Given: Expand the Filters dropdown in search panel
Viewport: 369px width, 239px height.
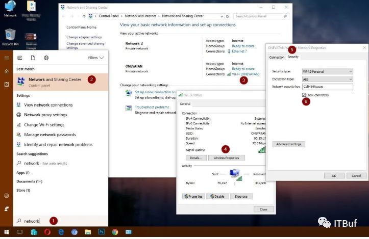Looking at the screenshot, I should click(96, 58).
